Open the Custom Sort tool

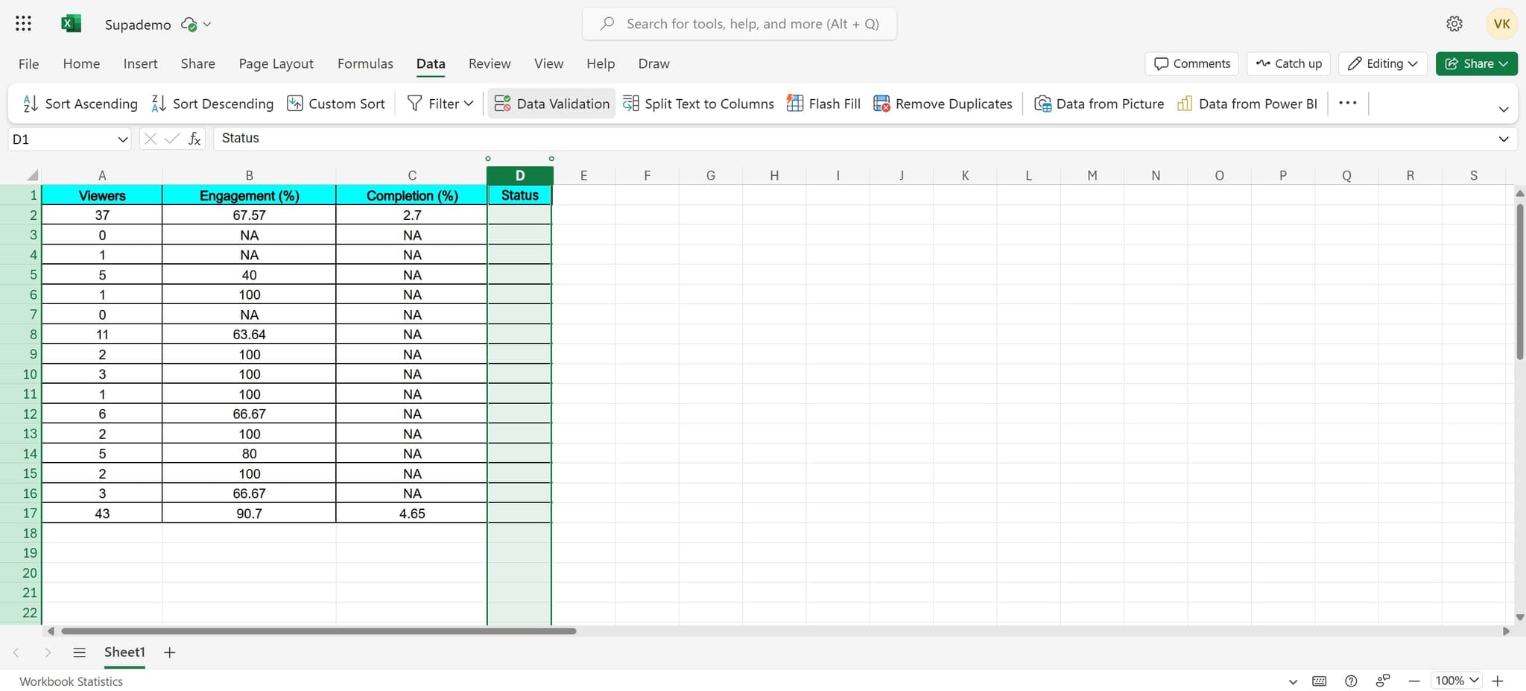click(x=336, y=103)
